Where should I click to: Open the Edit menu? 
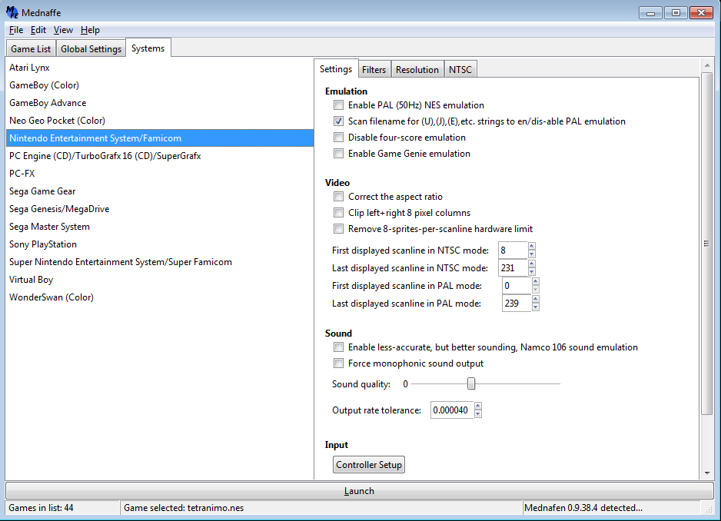pyautogui.click(x=38, y=30)
